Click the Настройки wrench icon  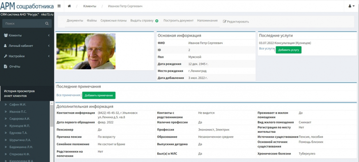[x=6, y=56]
